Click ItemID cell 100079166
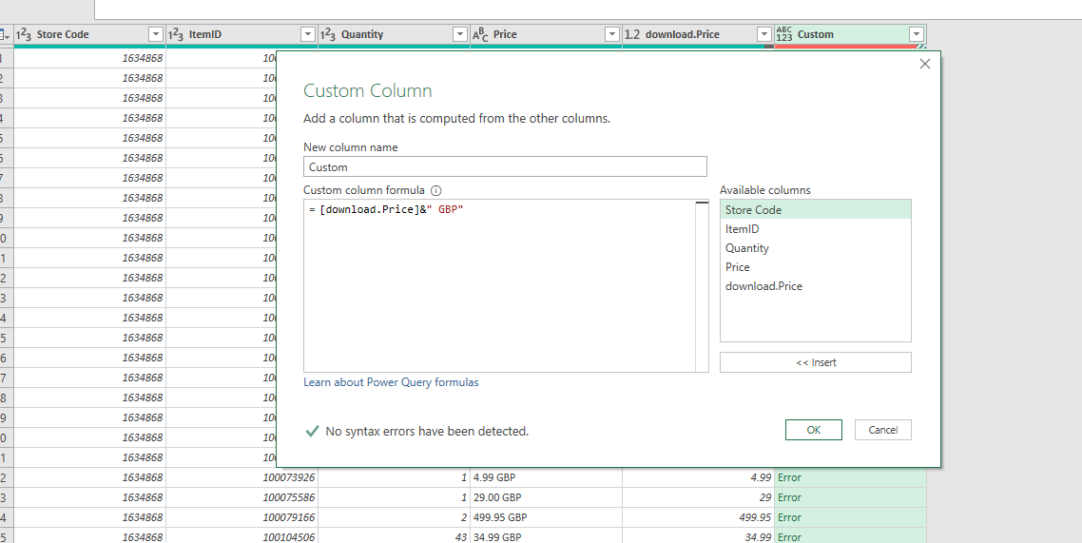 click(x=242, y=517)
